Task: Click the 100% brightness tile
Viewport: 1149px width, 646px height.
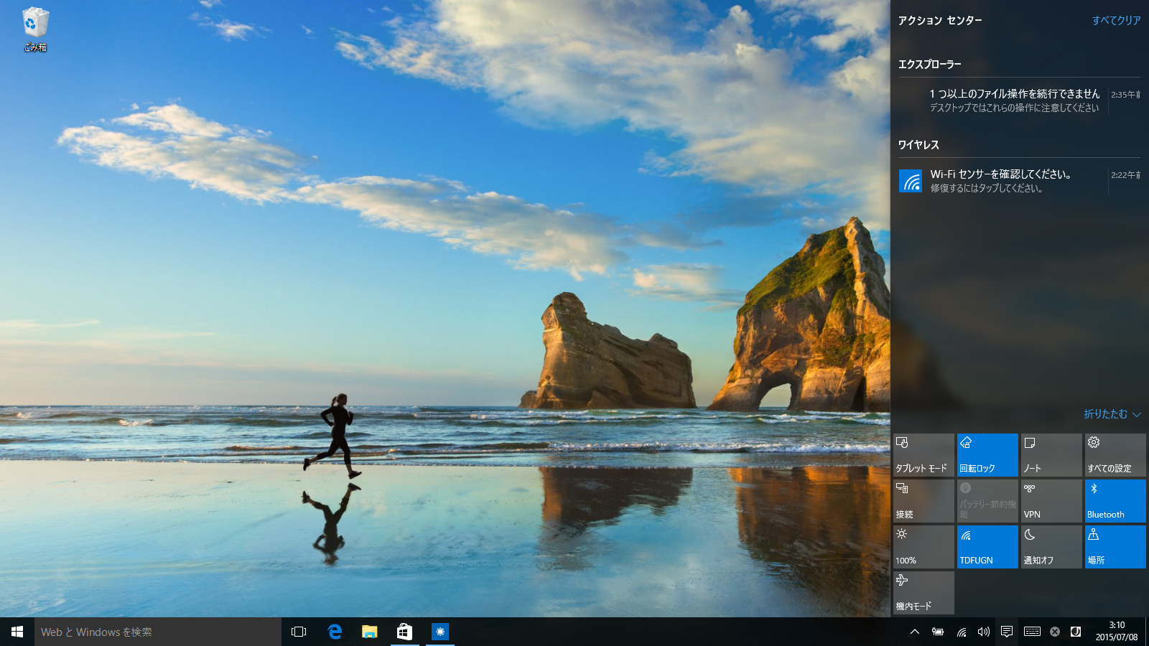Action: [924, 547]
